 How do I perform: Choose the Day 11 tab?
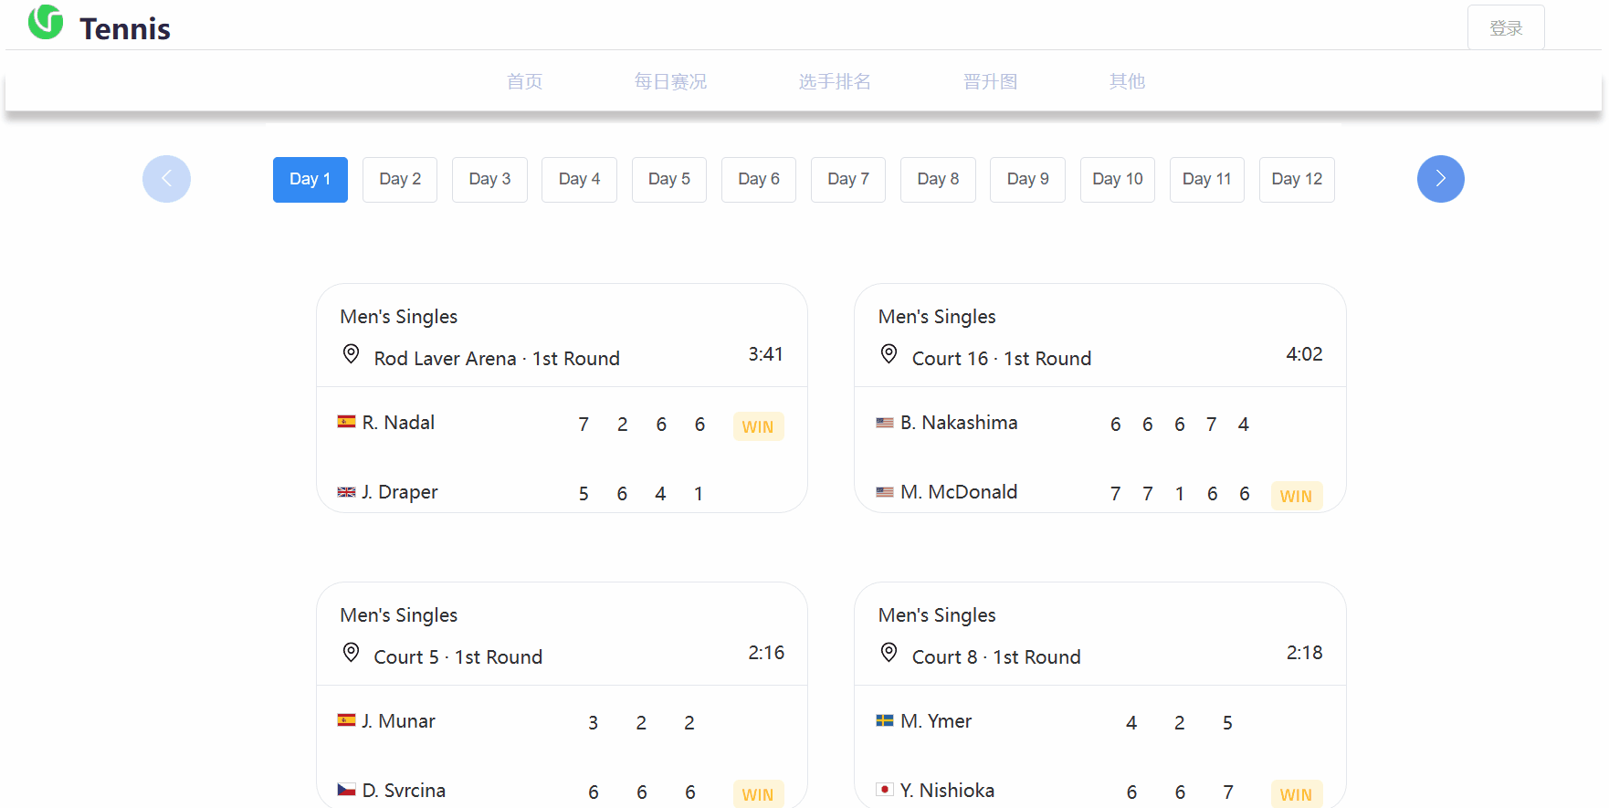[1207, 180]
